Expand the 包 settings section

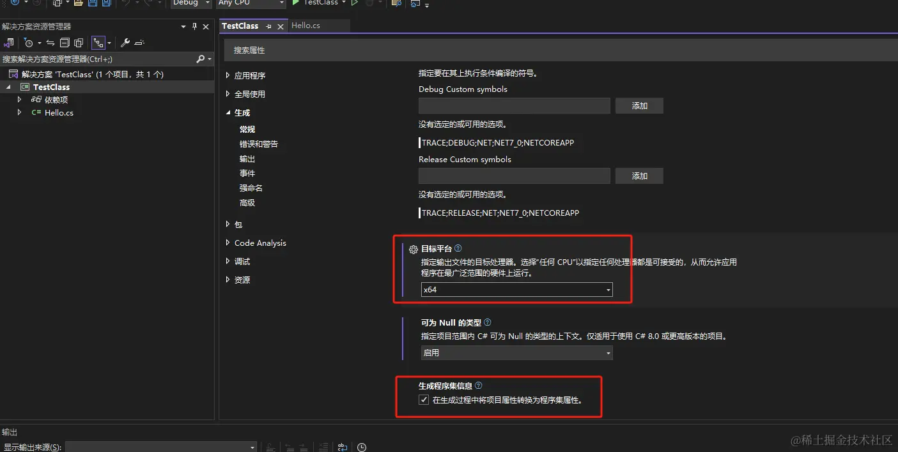point(228,224)
